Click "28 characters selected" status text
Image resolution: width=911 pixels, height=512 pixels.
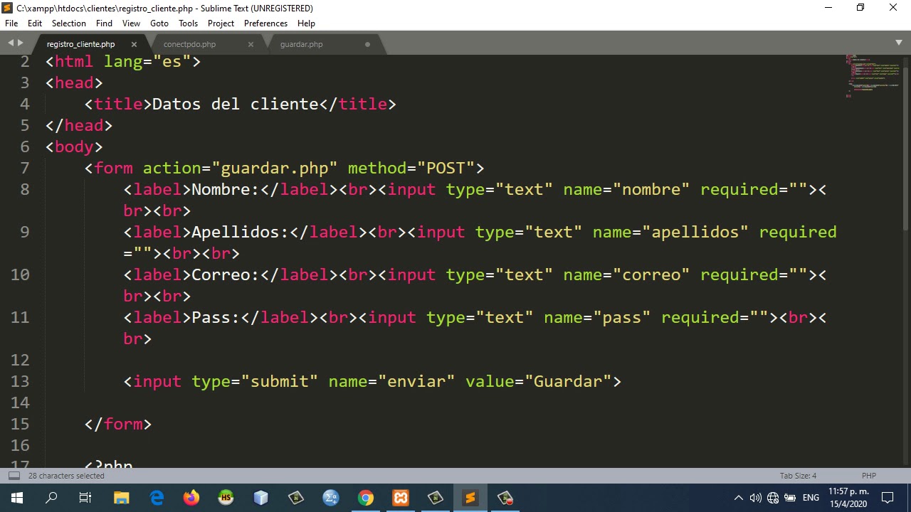pos(66,476)
